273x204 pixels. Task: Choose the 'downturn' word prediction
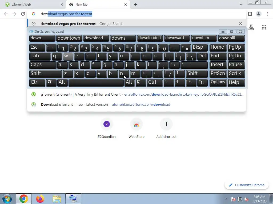pyautogui.click(x=204, y=38)
